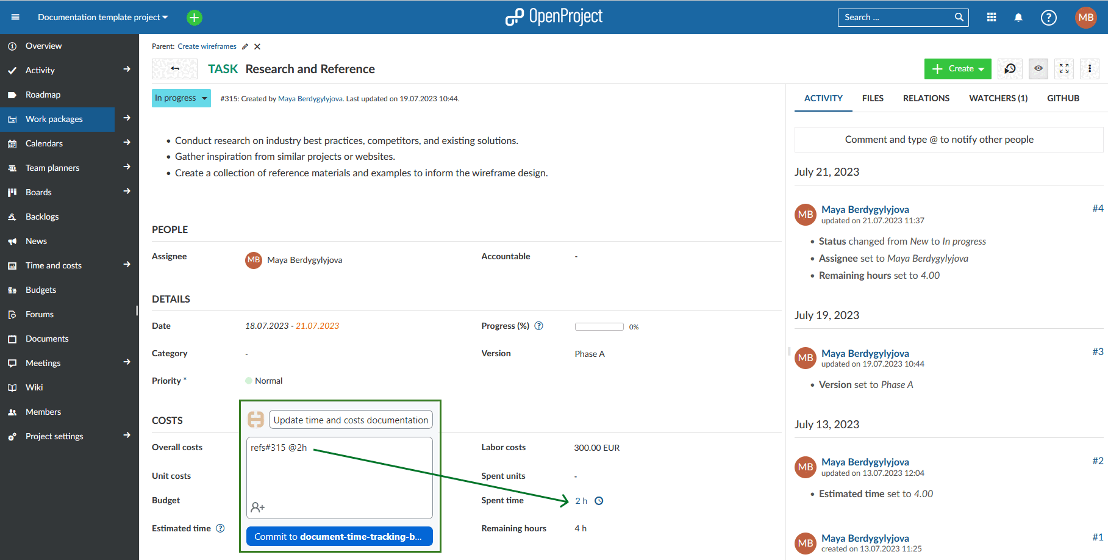Click Commit to document-time-tracking button

[339, 537]
